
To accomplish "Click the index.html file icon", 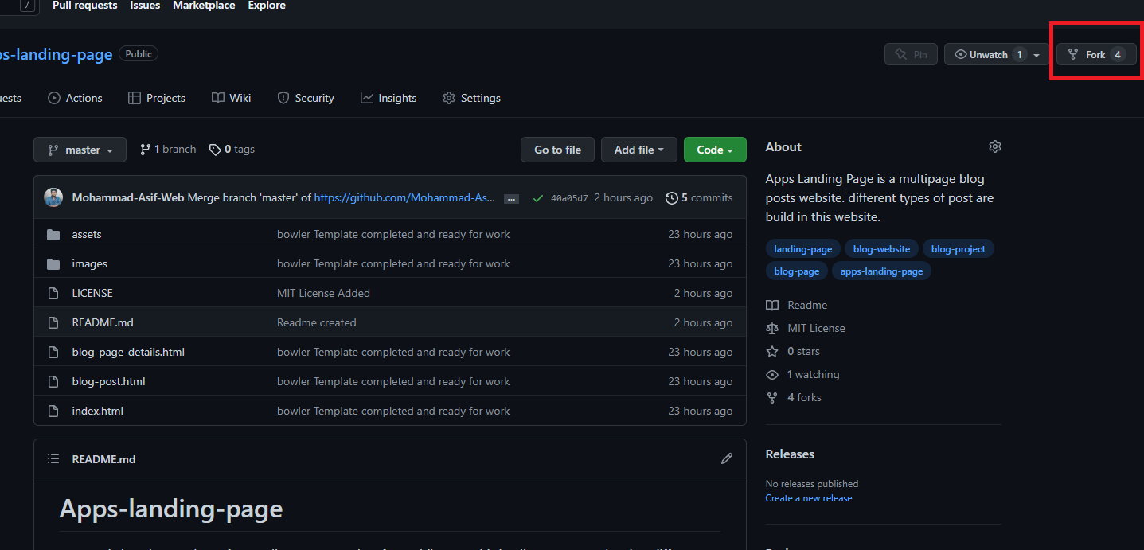I will pyautogui.click(x=53, y=412).
